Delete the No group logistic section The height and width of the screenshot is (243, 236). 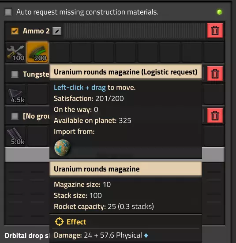[215, 116]
